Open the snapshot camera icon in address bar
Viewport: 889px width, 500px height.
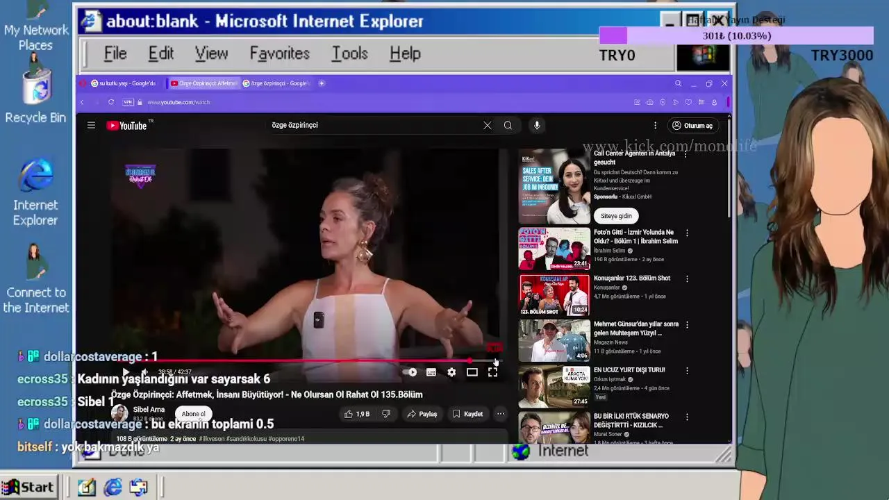[x=649, y=102]
